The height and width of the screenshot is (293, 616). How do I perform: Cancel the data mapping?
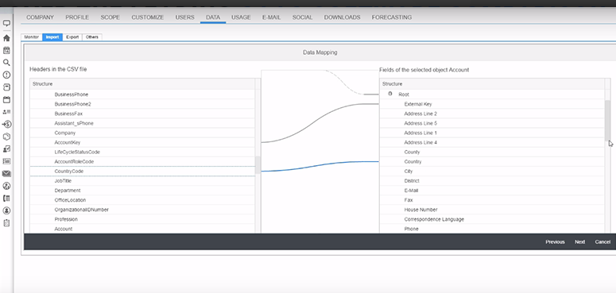click(602, 242)
